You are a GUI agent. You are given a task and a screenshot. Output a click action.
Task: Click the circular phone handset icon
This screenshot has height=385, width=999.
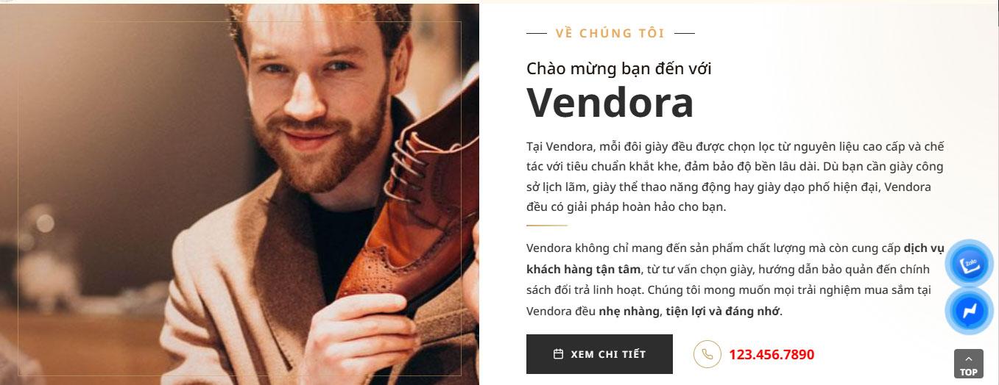[707, 354]
